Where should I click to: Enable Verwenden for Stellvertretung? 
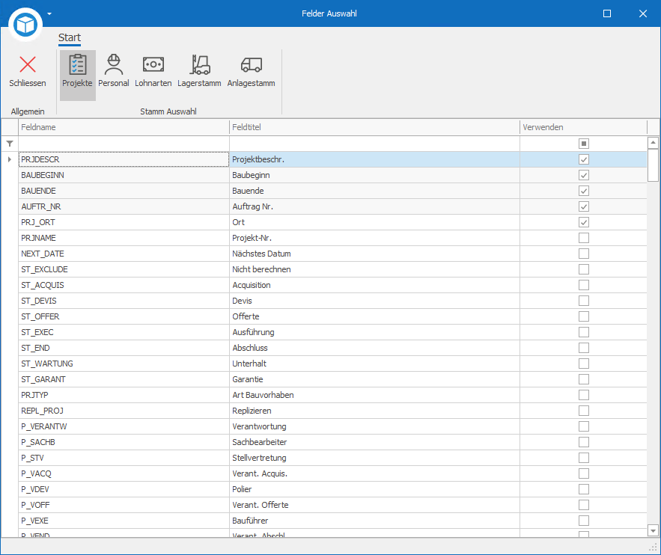pyautogui.click(x=584, y=459)
